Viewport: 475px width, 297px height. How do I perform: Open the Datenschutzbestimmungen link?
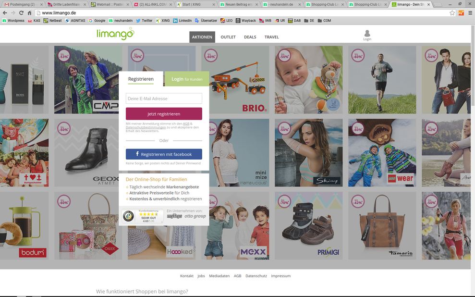(146, 127)
